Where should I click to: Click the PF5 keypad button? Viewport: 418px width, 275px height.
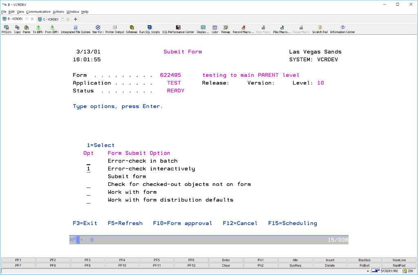point(157,260)
